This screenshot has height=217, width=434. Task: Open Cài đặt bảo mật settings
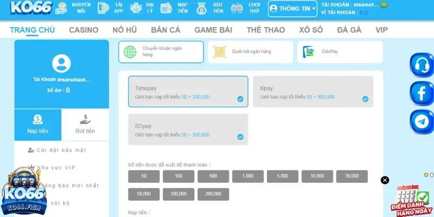[61, 150]
